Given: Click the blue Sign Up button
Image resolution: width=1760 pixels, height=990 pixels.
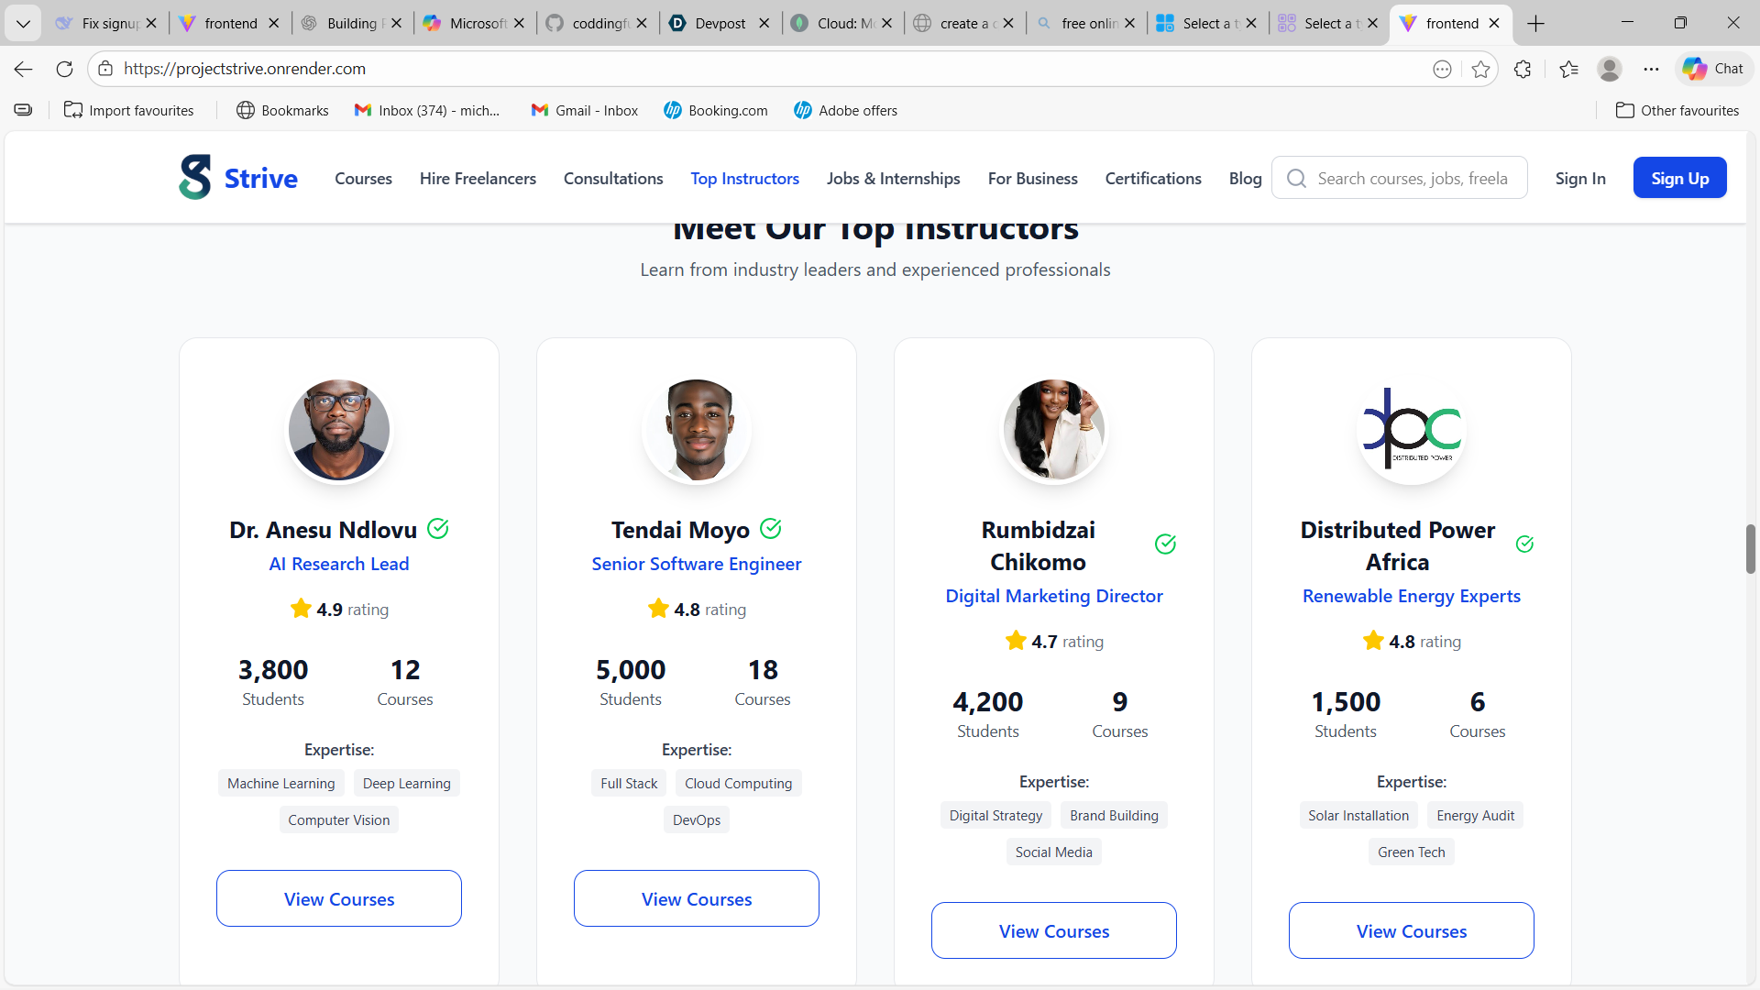Looking at the screenshot, I should click(1679, 178).
